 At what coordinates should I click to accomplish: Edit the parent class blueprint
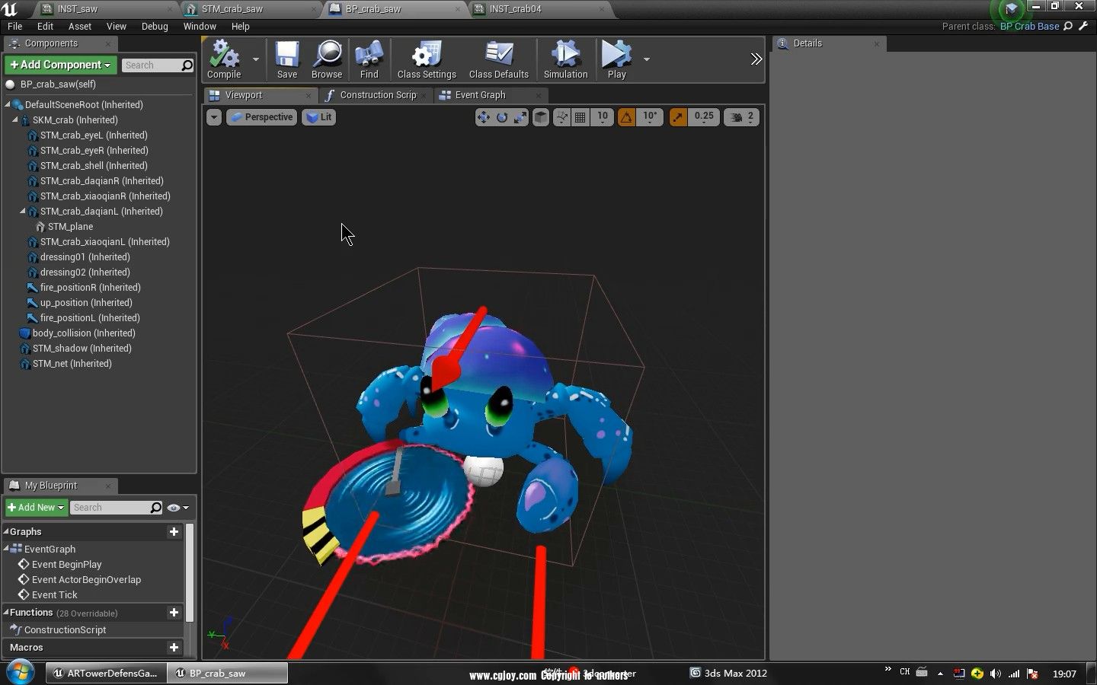coord(1083,26)
